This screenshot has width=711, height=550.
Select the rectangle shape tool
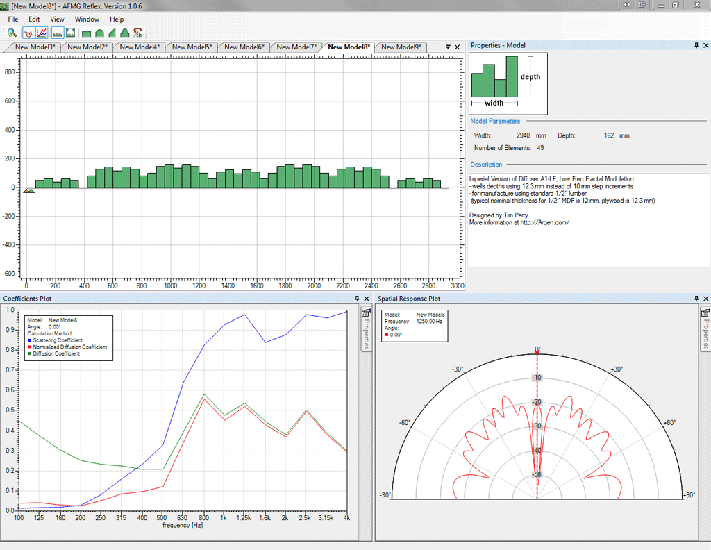click(86, 33)
